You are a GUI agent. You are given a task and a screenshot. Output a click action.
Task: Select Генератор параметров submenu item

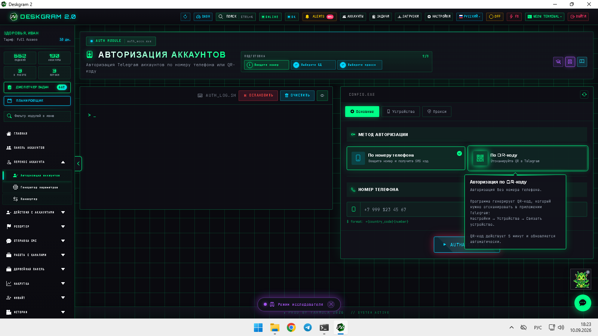pos(37,187)
